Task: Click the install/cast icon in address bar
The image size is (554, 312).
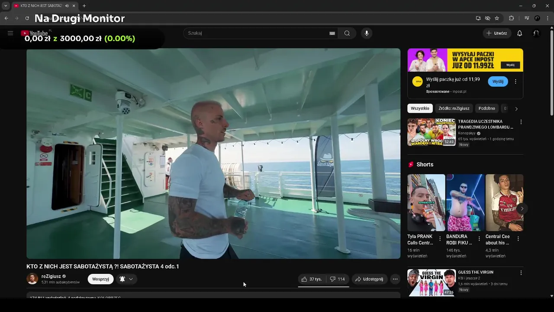Action: click(478, 18)
